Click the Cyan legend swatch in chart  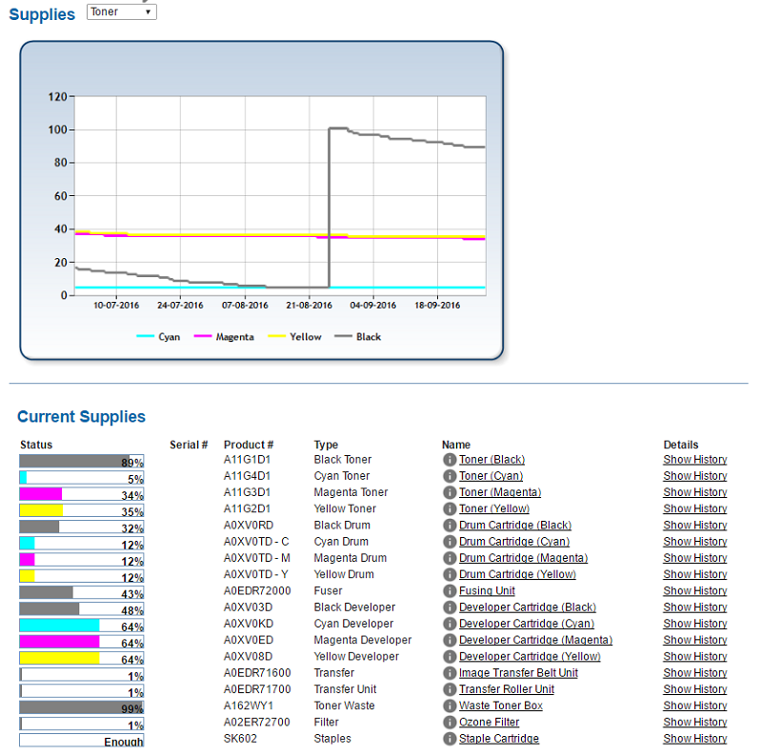[146, 336]
